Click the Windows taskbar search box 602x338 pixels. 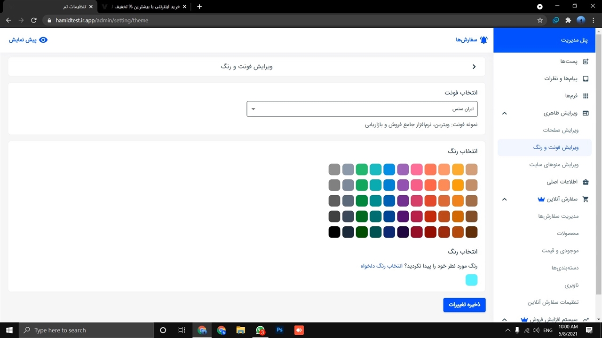86,330
